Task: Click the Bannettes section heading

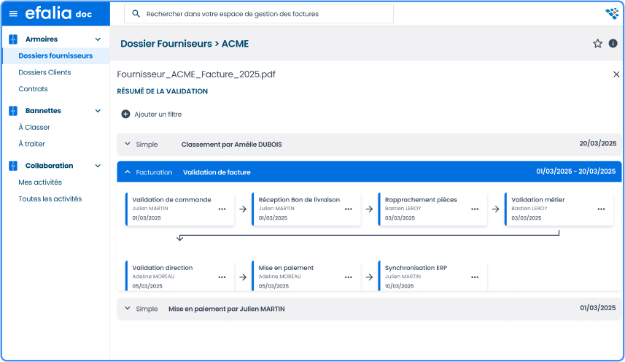Action: pyautogui.click(x=43, y=111)
